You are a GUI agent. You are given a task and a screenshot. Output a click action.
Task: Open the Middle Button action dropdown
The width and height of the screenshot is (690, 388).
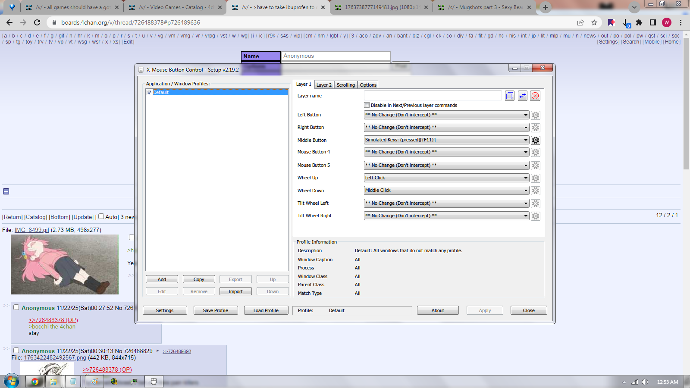pyautogui.click(x=446, y=140)
